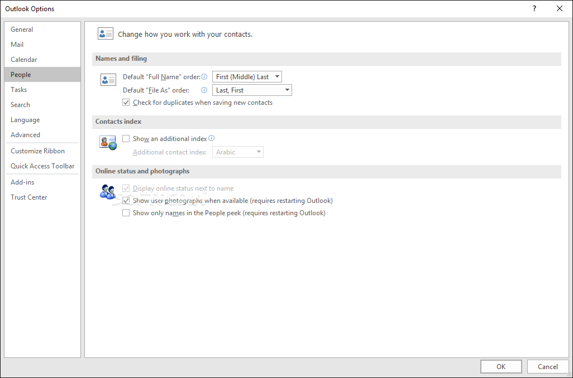Switch to the Mail options page
The image size is (573, 378).
(42, 45)
